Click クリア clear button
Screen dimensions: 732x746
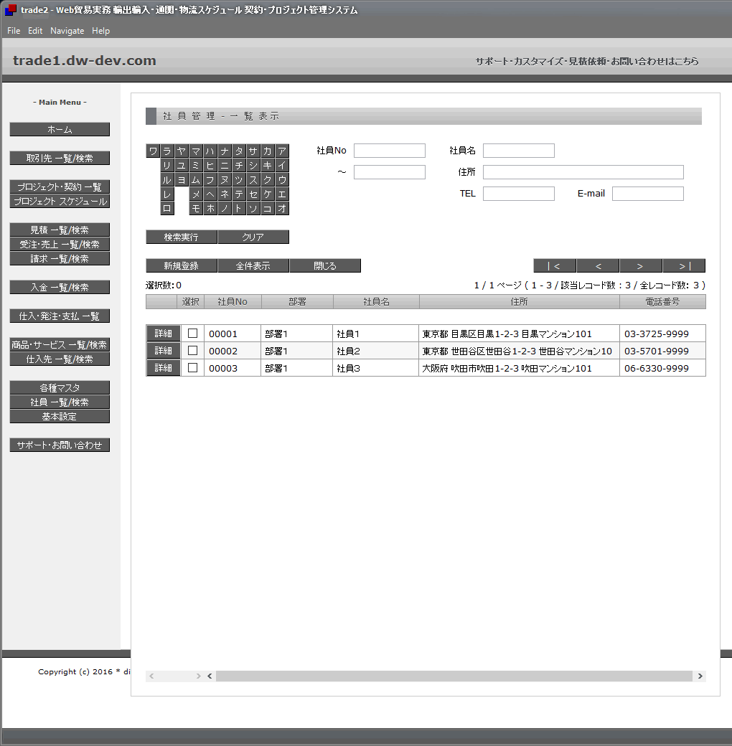point(253,237)
